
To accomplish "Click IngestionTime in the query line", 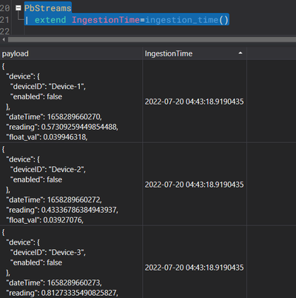I will tap(106, 20).
